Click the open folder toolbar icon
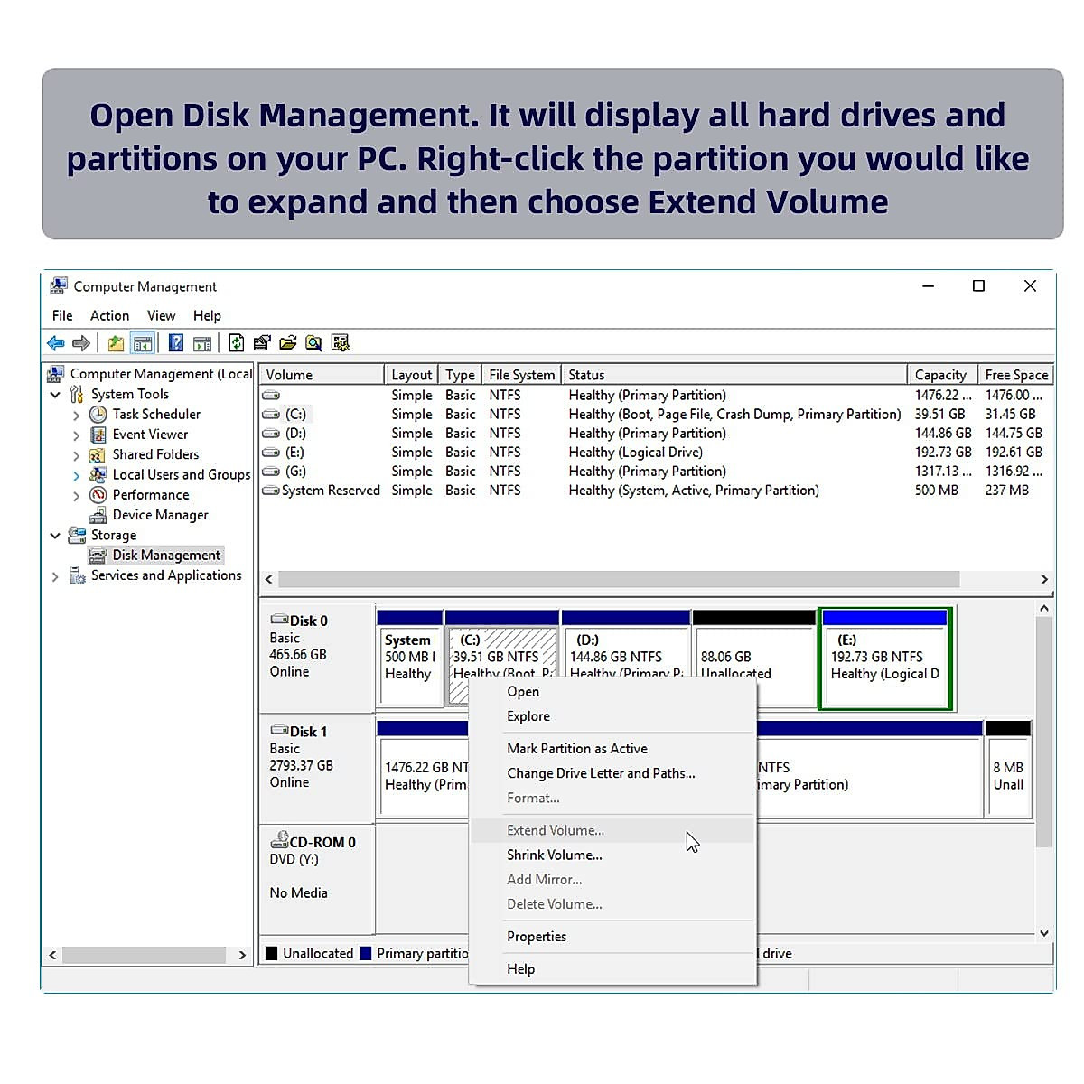The image size is (1084, 1084). pyautogui.click(x=288, y=343)
